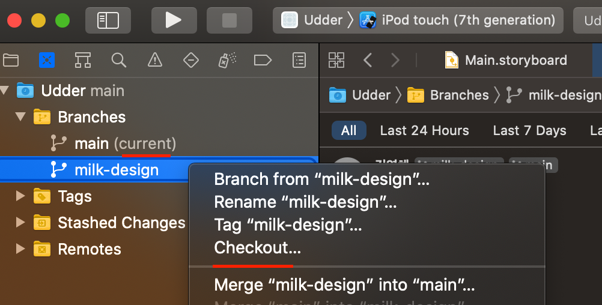Open the Report navigator list icon
Image resolution: width=602 pixels, height=305 pixels.
299,60
